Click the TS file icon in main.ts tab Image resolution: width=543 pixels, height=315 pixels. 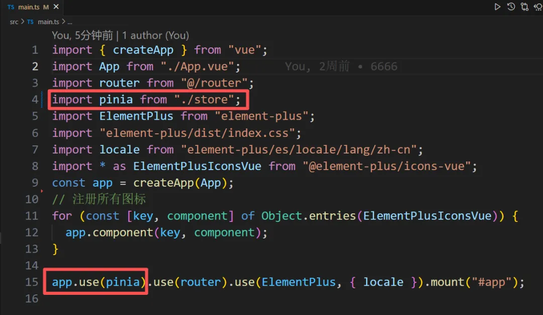click(x=11, y=8)
